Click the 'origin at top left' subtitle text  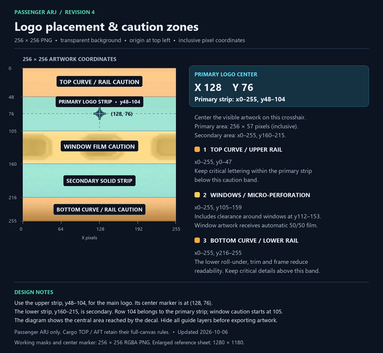[150, 40]
